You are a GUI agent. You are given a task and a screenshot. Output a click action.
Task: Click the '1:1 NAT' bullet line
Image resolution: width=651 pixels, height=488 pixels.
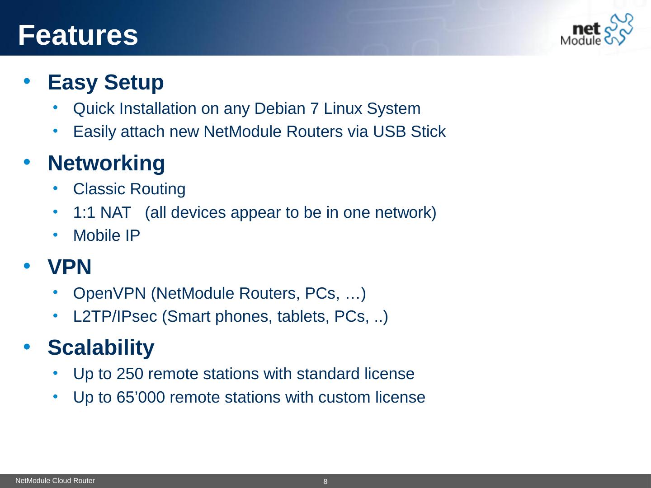255,212
